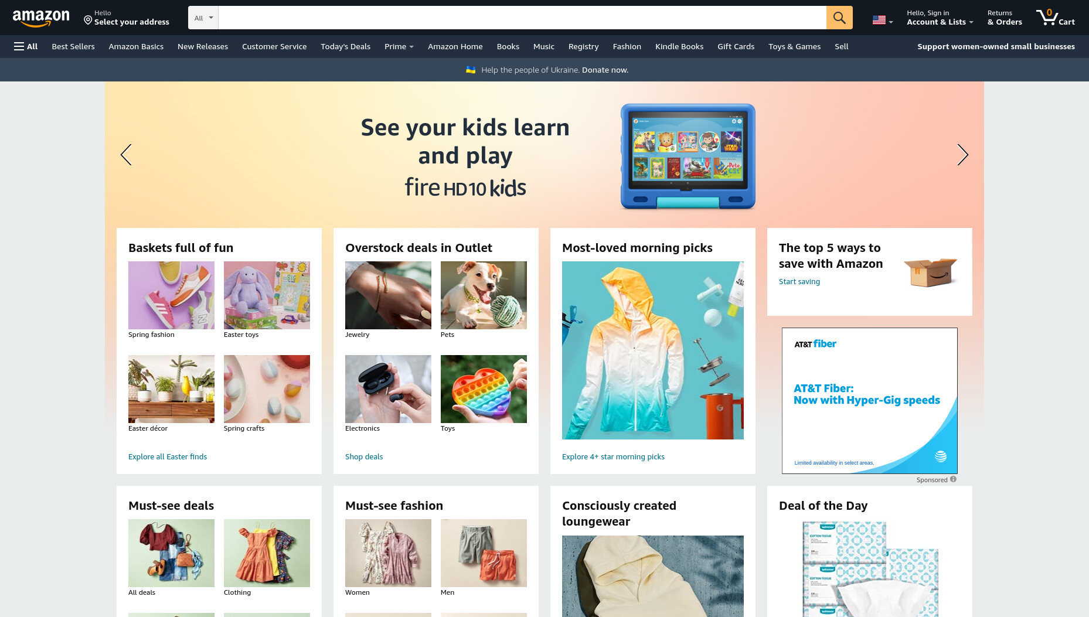Click in the search text field

(522, 18)
